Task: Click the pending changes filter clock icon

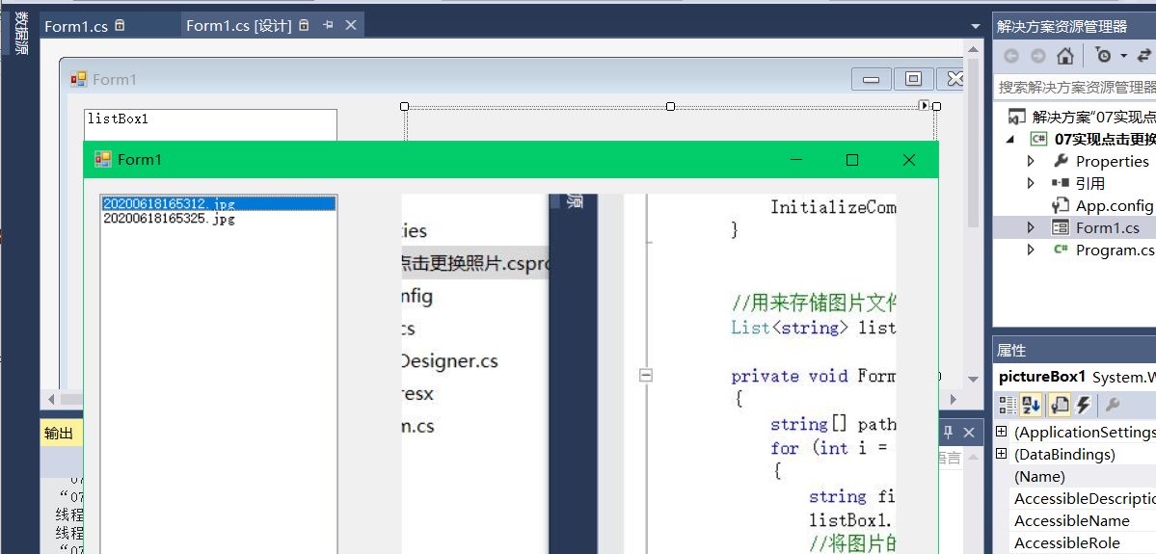Action: coord(1104,56)
